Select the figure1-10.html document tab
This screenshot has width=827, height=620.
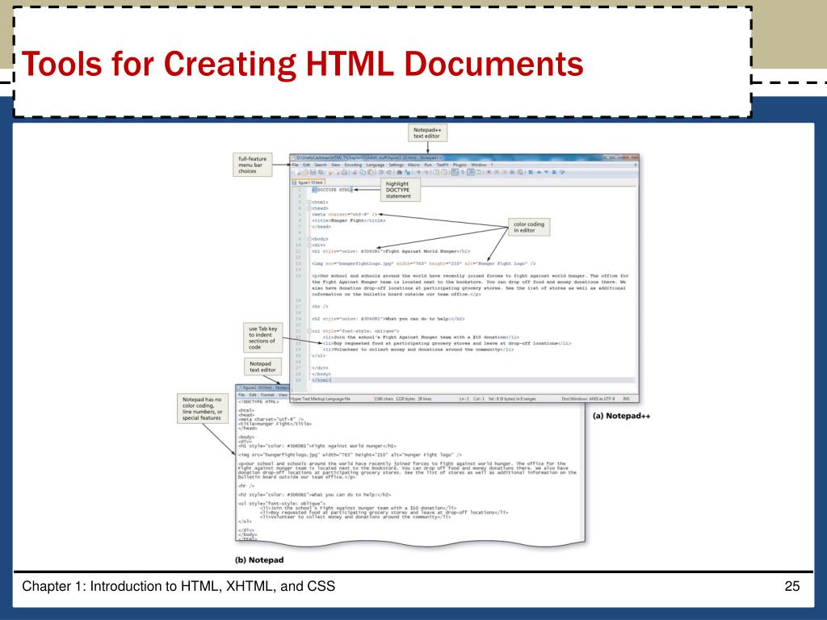308,182
